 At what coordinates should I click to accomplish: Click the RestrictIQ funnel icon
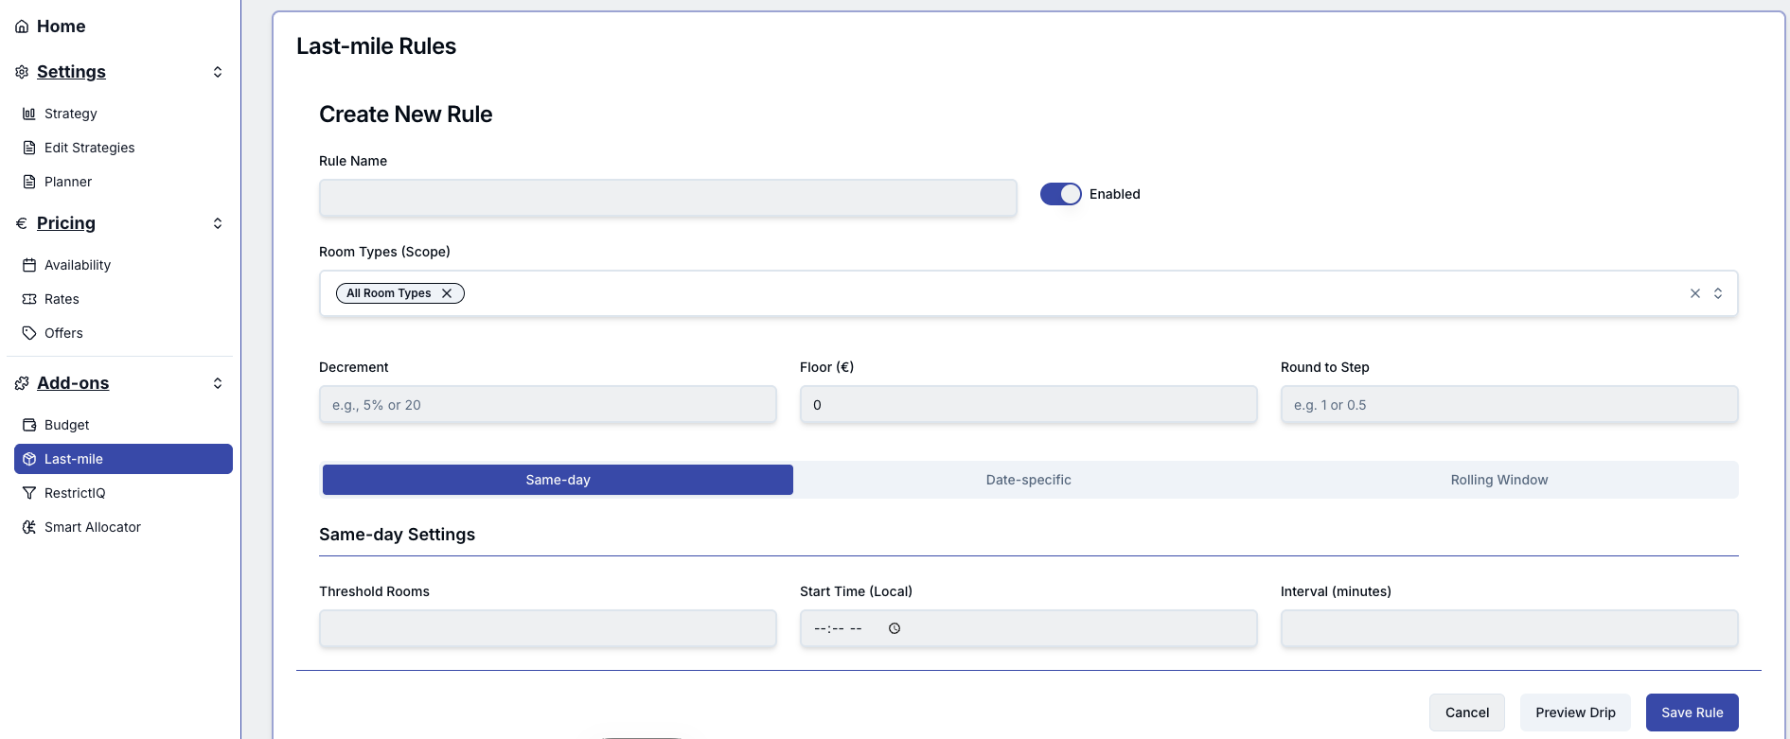29,493
